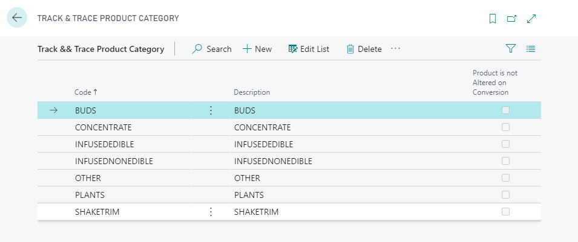Click the list view layout icon
578x242 pixels.
coord(531,49)
